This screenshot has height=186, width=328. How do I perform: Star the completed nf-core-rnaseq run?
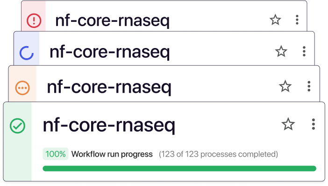click(x=288, y=124)
